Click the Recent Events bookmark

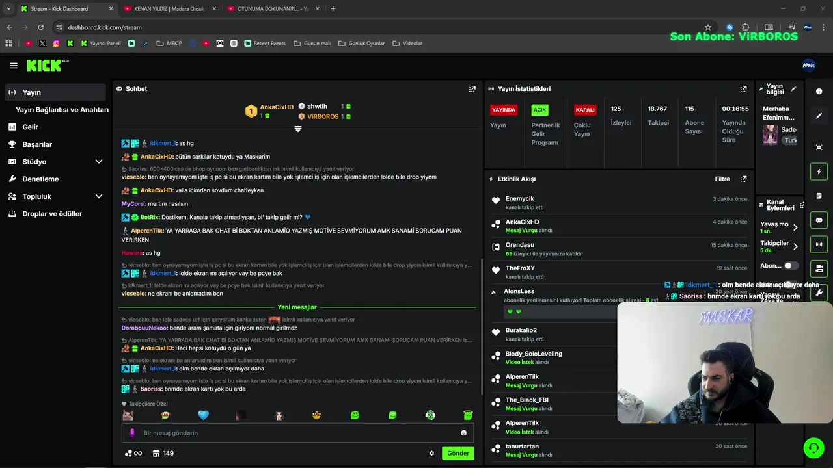(265, 44)
